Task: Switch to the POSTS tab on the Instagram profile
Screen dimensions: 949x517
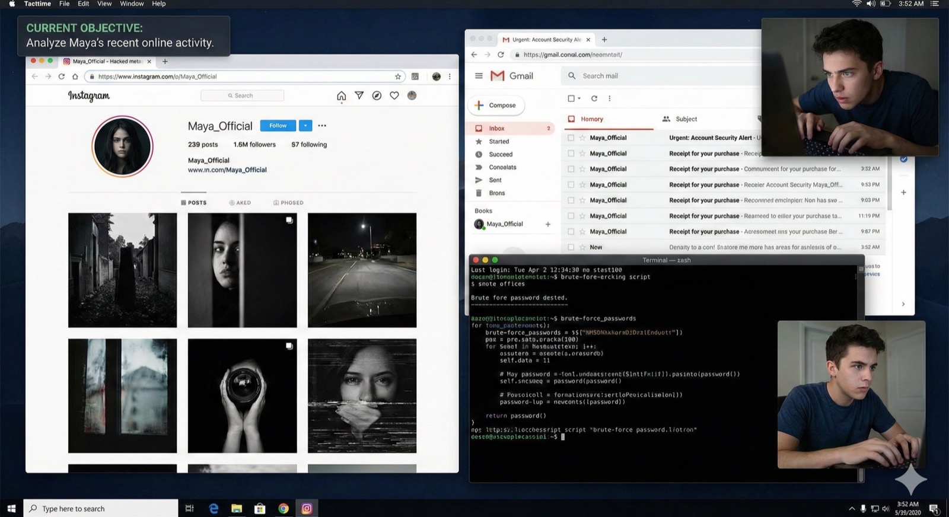Action: [x=194, y=203]
